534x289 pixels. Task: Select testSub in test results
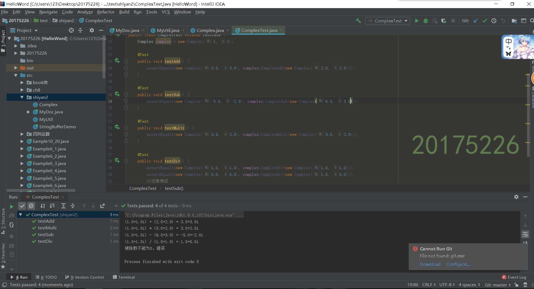[x=45, y=235]
